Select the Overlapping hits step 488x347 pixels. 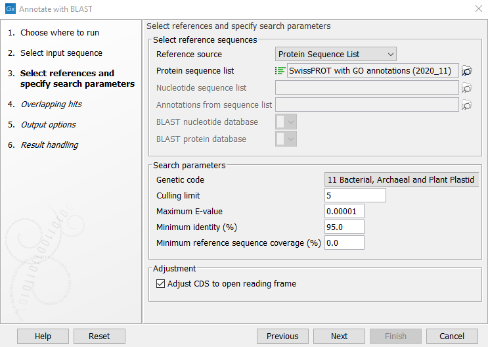pos(51,104)
